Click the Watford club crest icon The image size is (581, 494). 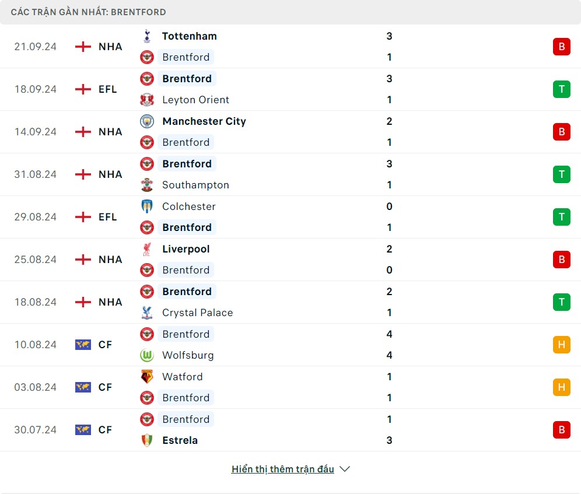147,377
